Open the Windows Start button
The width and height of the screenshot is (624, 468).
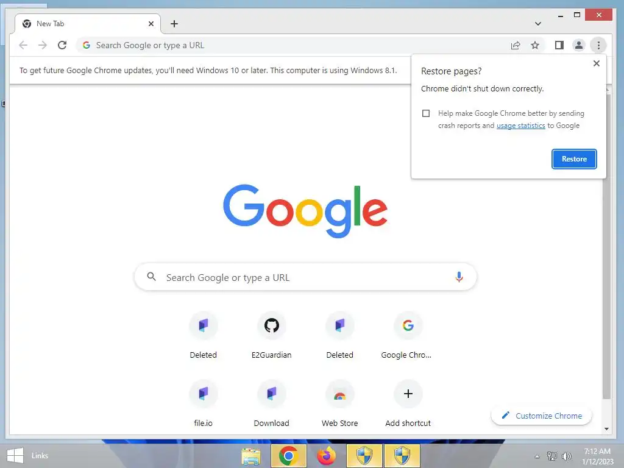pyautogui.click(x=15, y=456)
